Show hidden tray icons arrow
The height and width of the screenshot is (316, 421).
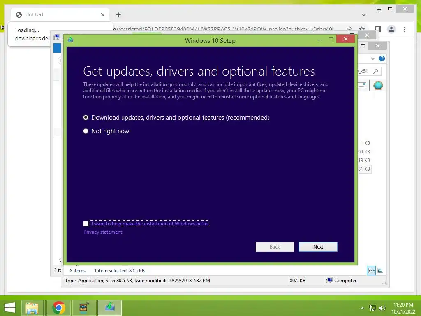(362, 308)
